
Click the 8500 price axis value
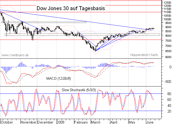168,31
